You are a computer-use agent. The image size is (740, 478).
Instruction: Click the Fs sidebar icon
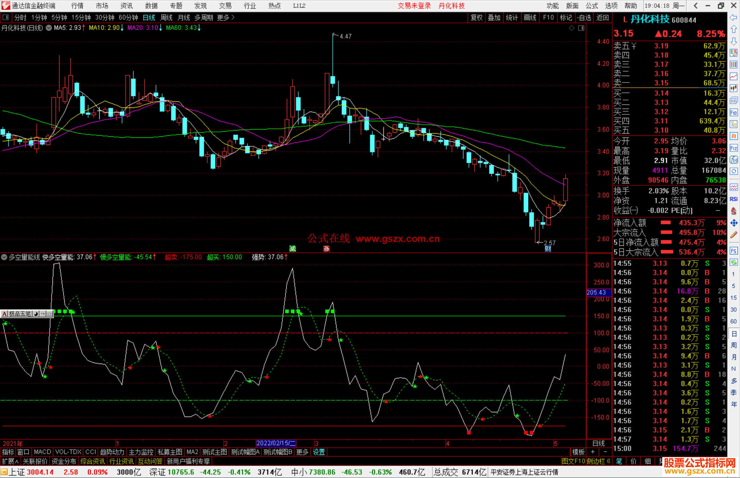point(733,250)
